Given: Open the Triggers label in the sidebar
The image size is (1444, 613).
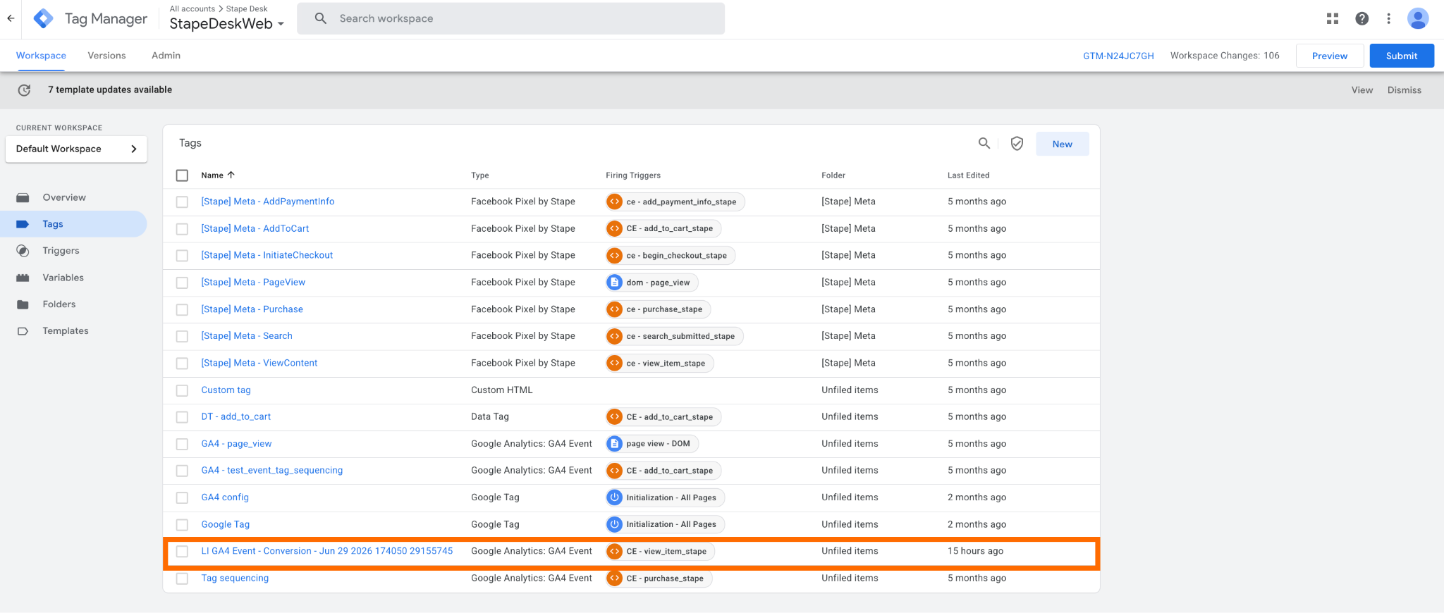Looking at the screenshot, I should point(61,251).
